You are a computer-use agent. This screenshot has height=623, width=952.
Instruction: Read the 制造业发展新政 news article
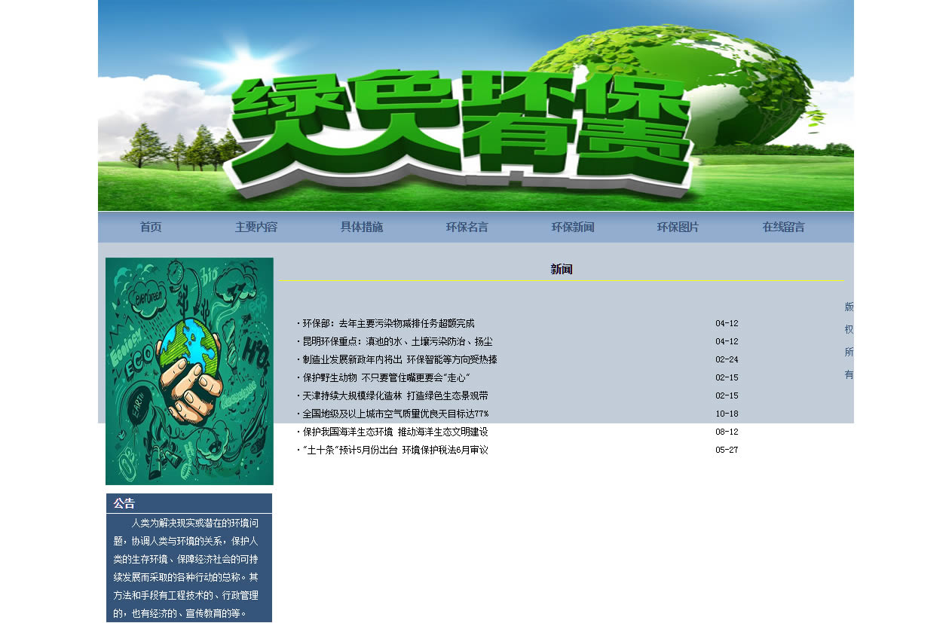point(399,360)
